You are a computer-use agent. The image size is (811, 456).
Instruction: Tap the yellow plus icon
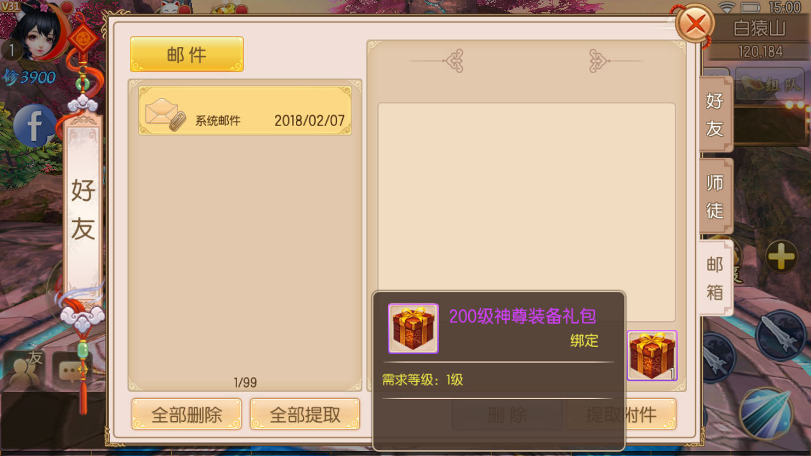pyautogui.click(x=782, y=256)
